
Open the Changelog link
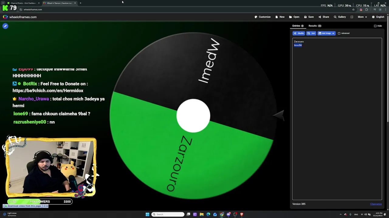point(376,204)
